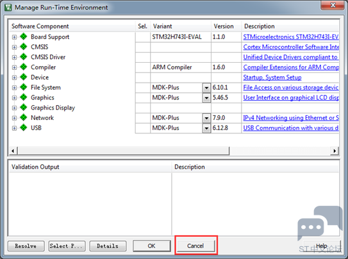
Task: Open the IPv4 Networking using Ethernet link
Action: [291, 118]
